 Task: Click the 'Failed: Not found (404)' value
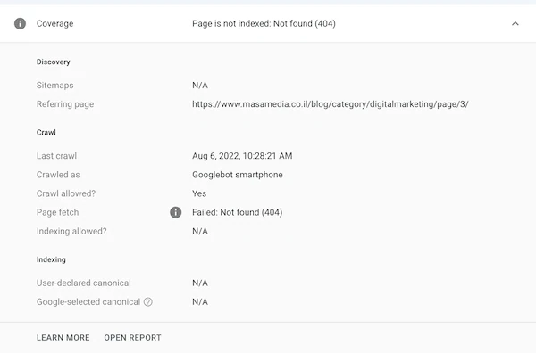pyautogui.click(x=238, y=212)
